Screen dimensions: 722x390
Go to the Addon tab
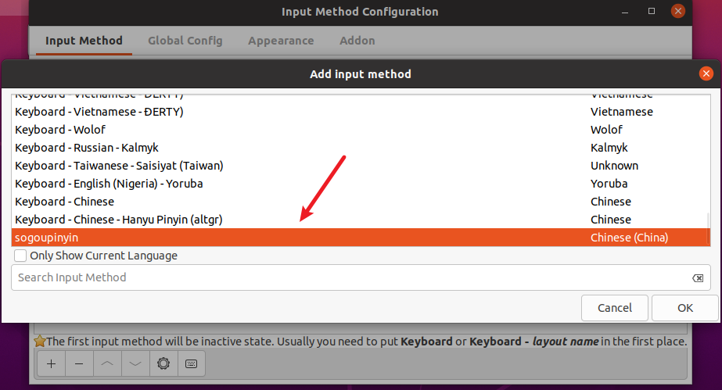pos(357,41)
